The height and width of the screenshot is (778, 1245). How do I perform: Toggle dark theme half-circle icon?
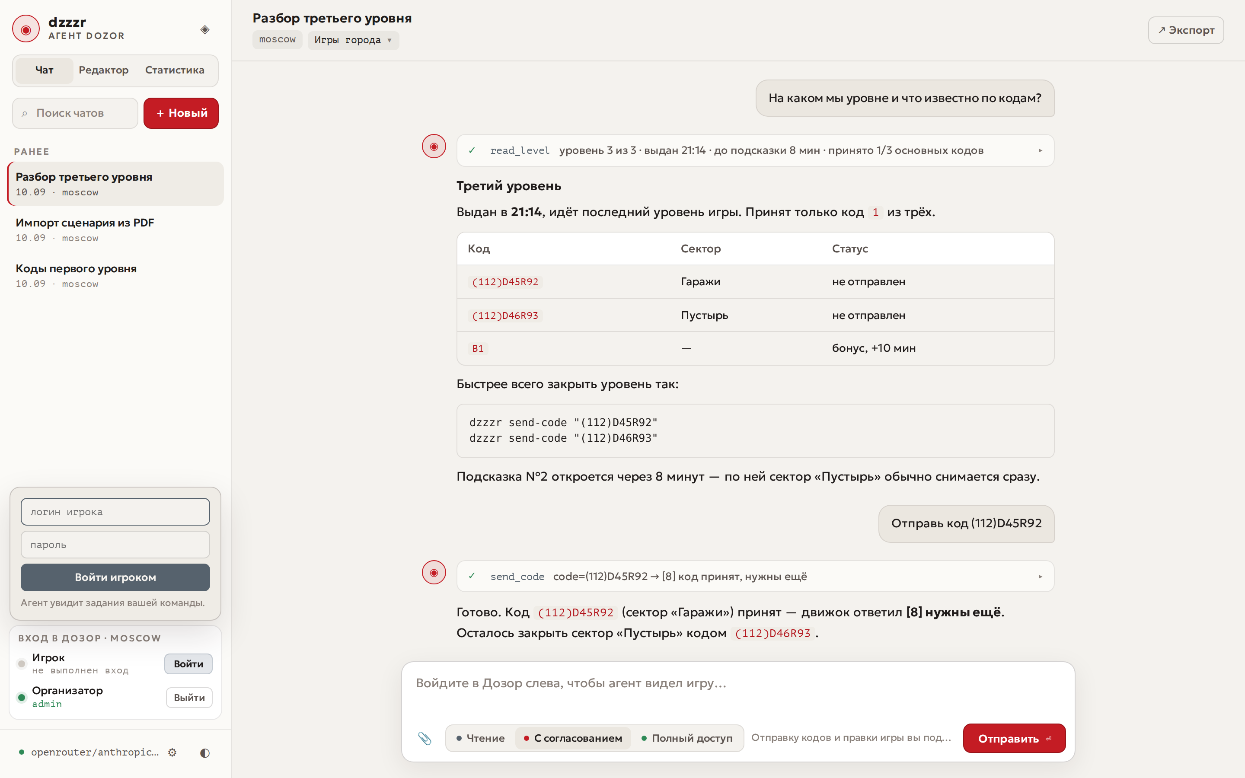(x=205, y=753)
